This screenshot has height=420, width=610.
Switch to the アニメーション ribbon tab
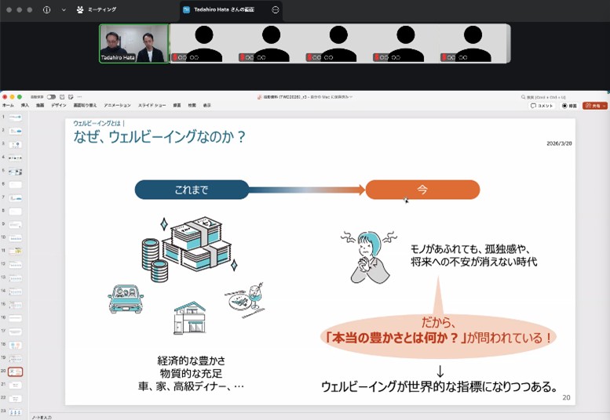coord(117,105)
